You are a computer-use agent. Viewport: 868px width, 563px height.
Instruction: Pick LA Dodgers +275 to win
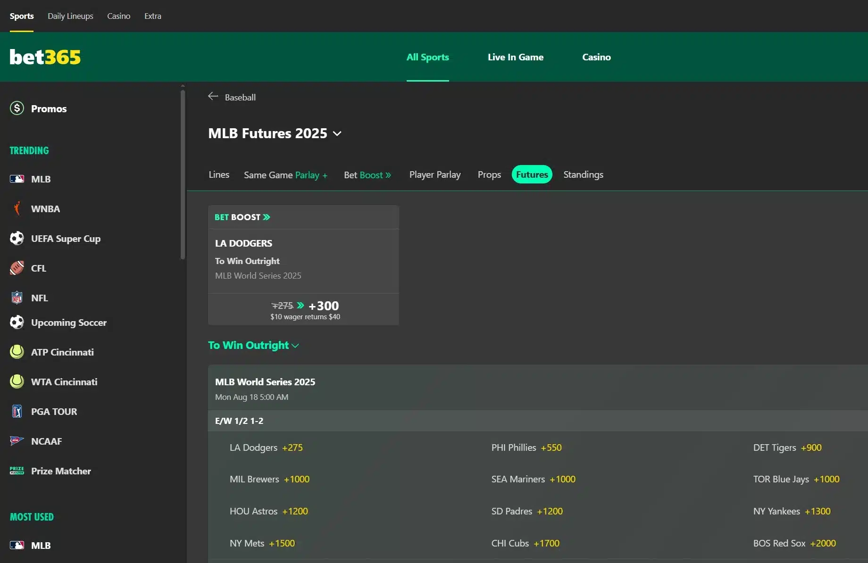[266, 447]
